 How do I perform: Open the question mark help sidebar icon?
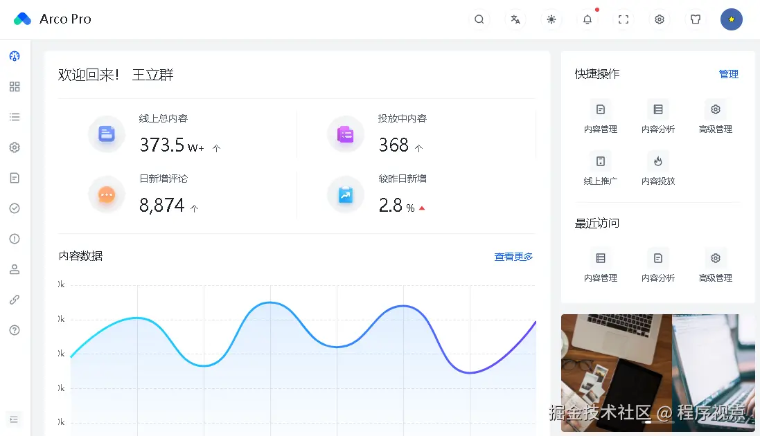coord(15,330)
